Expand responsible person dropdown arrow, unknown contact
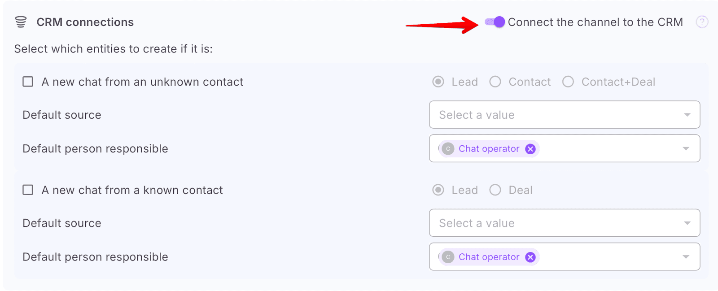Screen dimensions: 718x291 [x=686, y=149]
